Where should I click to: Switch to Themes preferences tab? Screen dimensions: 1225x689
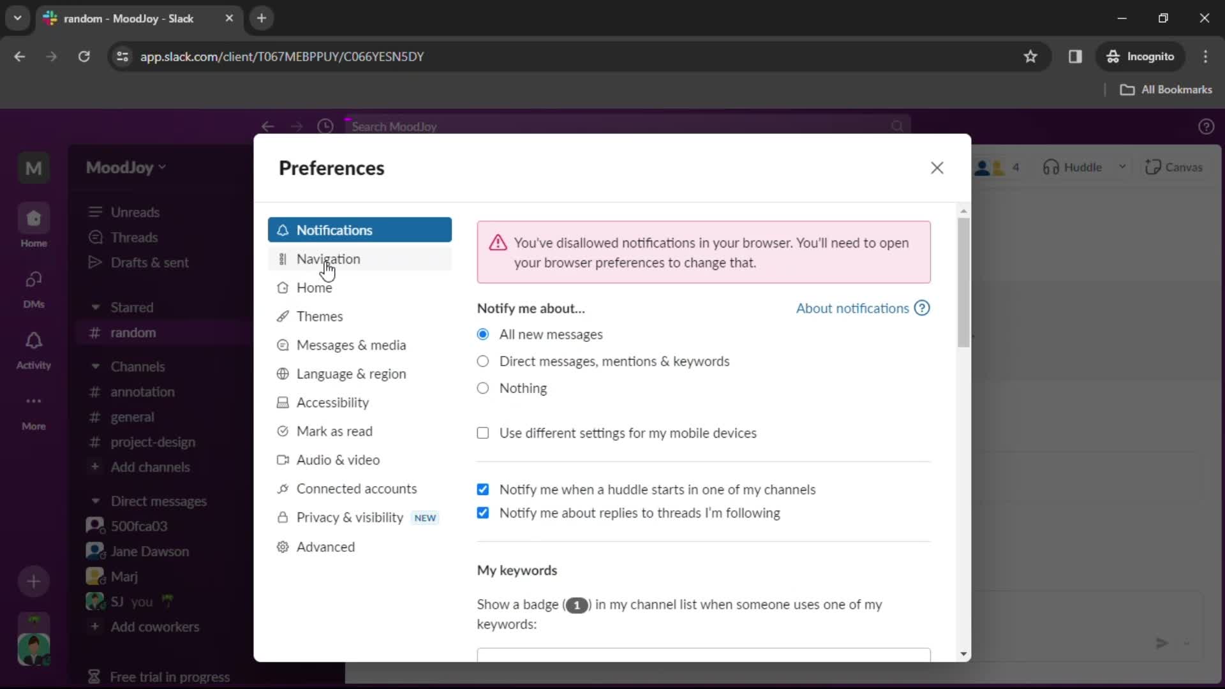(x=320, y=316)
